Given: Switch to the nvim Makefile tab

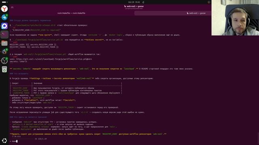Looking at the screenshot, I should click(x=71, y=13).
